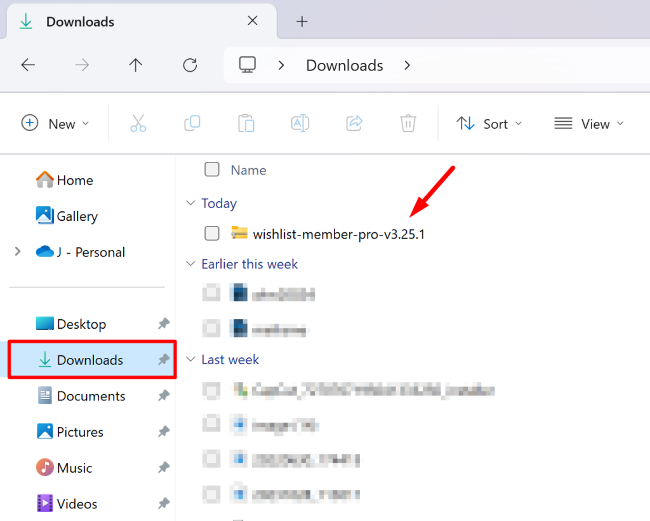Check the wishlist-member-pro-v3.25.1 file checkbox
This screenshot has height=521, width=650.
click(x=212, y=233)
